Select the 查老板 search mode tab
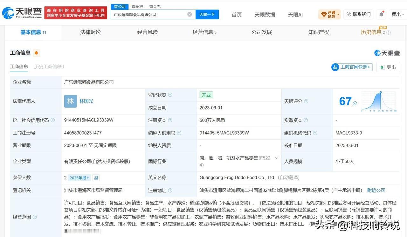Screen dimensions: 407x237 point(137,7)
